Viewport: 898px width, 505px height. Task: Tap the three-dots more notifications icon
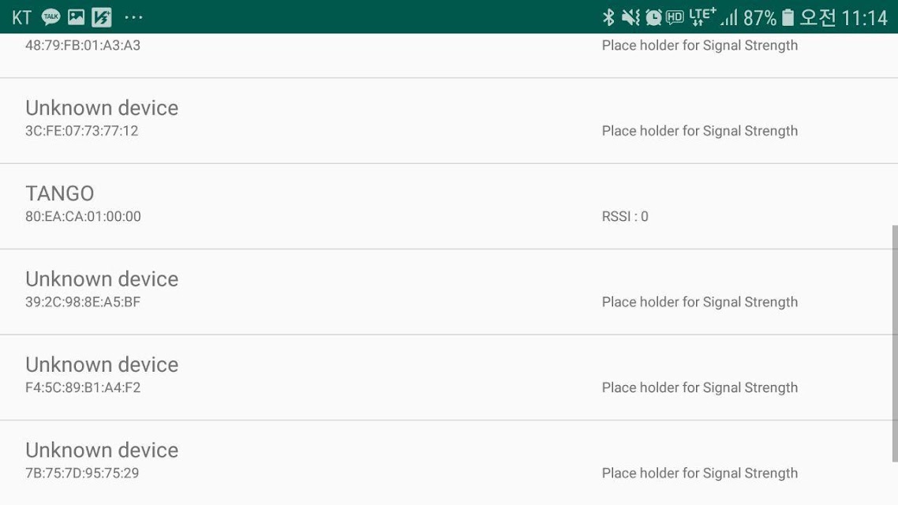click(133, 17)
